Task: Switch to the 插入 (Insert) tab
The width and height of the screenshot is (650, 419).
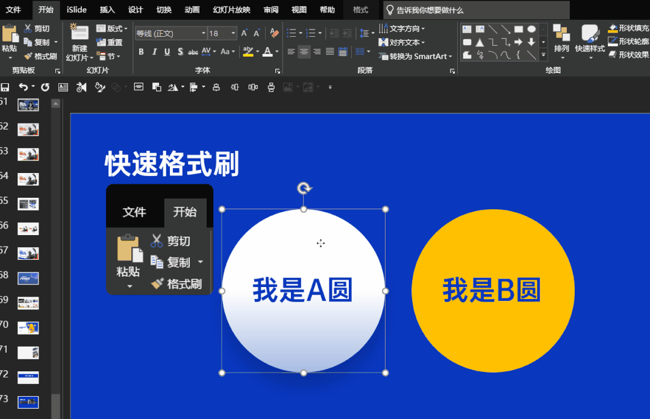Action: tap(107, 10)
